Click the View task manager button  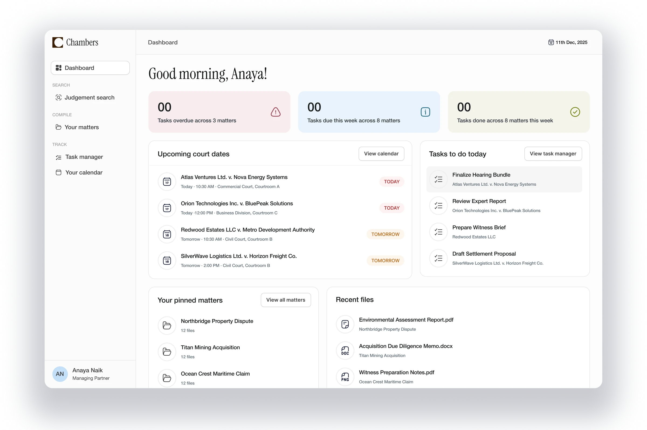click(553, 154)
